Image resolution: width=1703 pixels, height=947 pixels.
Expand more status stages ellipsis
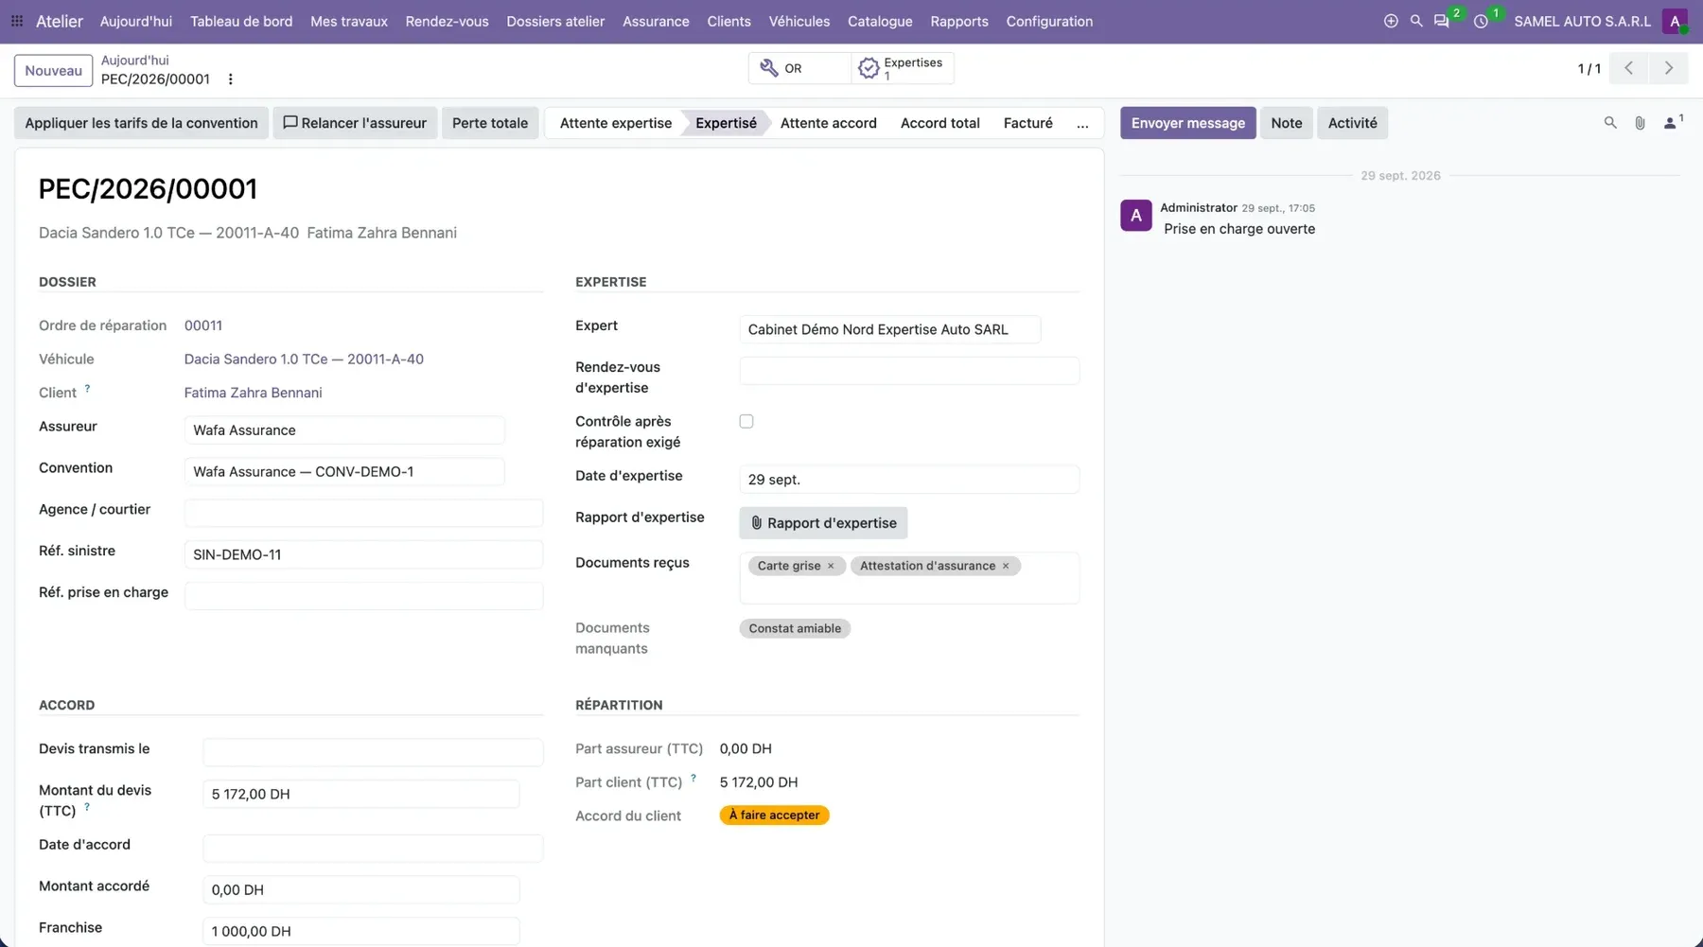pyautogui.click(x=1082, y=123)
